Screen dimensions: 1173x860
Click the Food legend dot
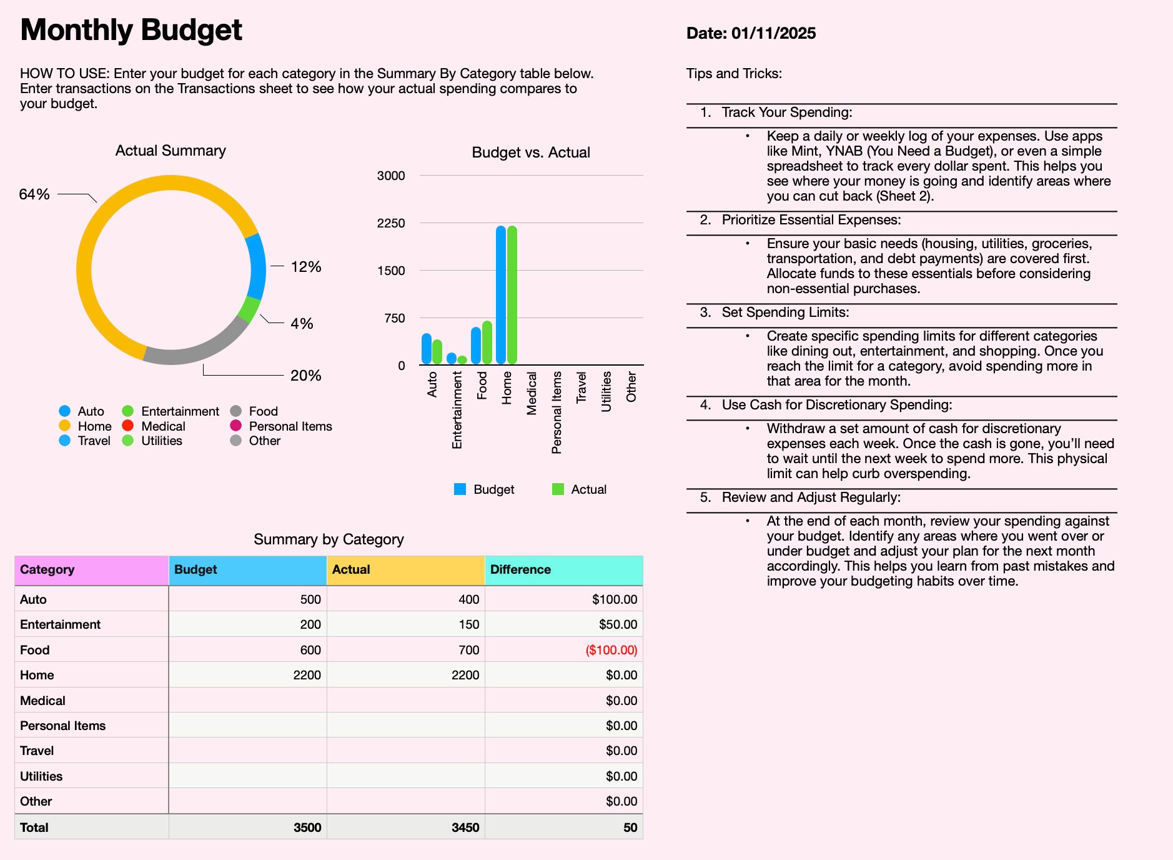[x=234, y=411]
